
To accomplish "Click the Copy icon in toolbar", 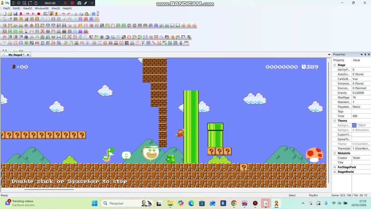I will (x=81, y=14).
